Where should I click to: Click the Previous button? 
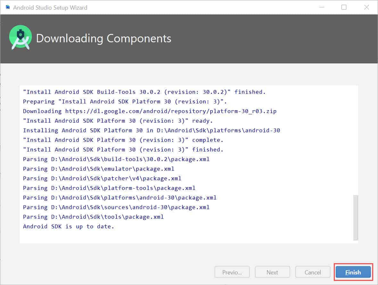[x=232, y=272]
